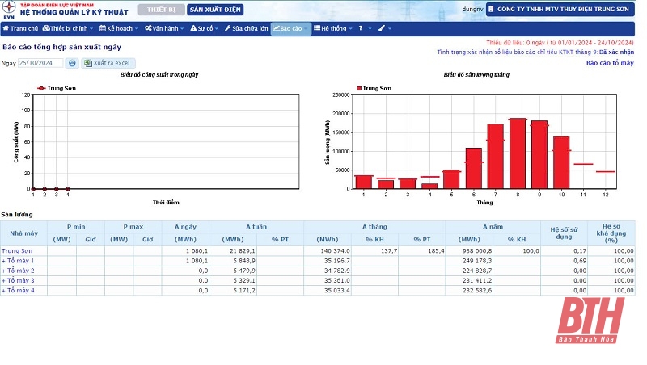Open the Sự cố warning menu
The height and width of the screenshot is (365, 647).
click(x=204, y=28)
